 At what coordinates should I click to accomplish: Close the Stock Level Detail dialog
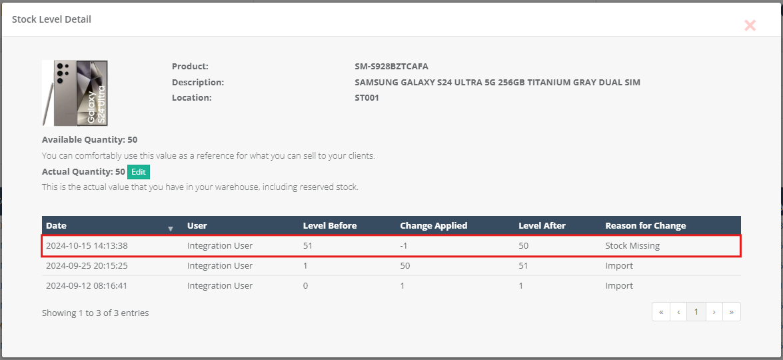pyautogui.click(x=750, y=25)
